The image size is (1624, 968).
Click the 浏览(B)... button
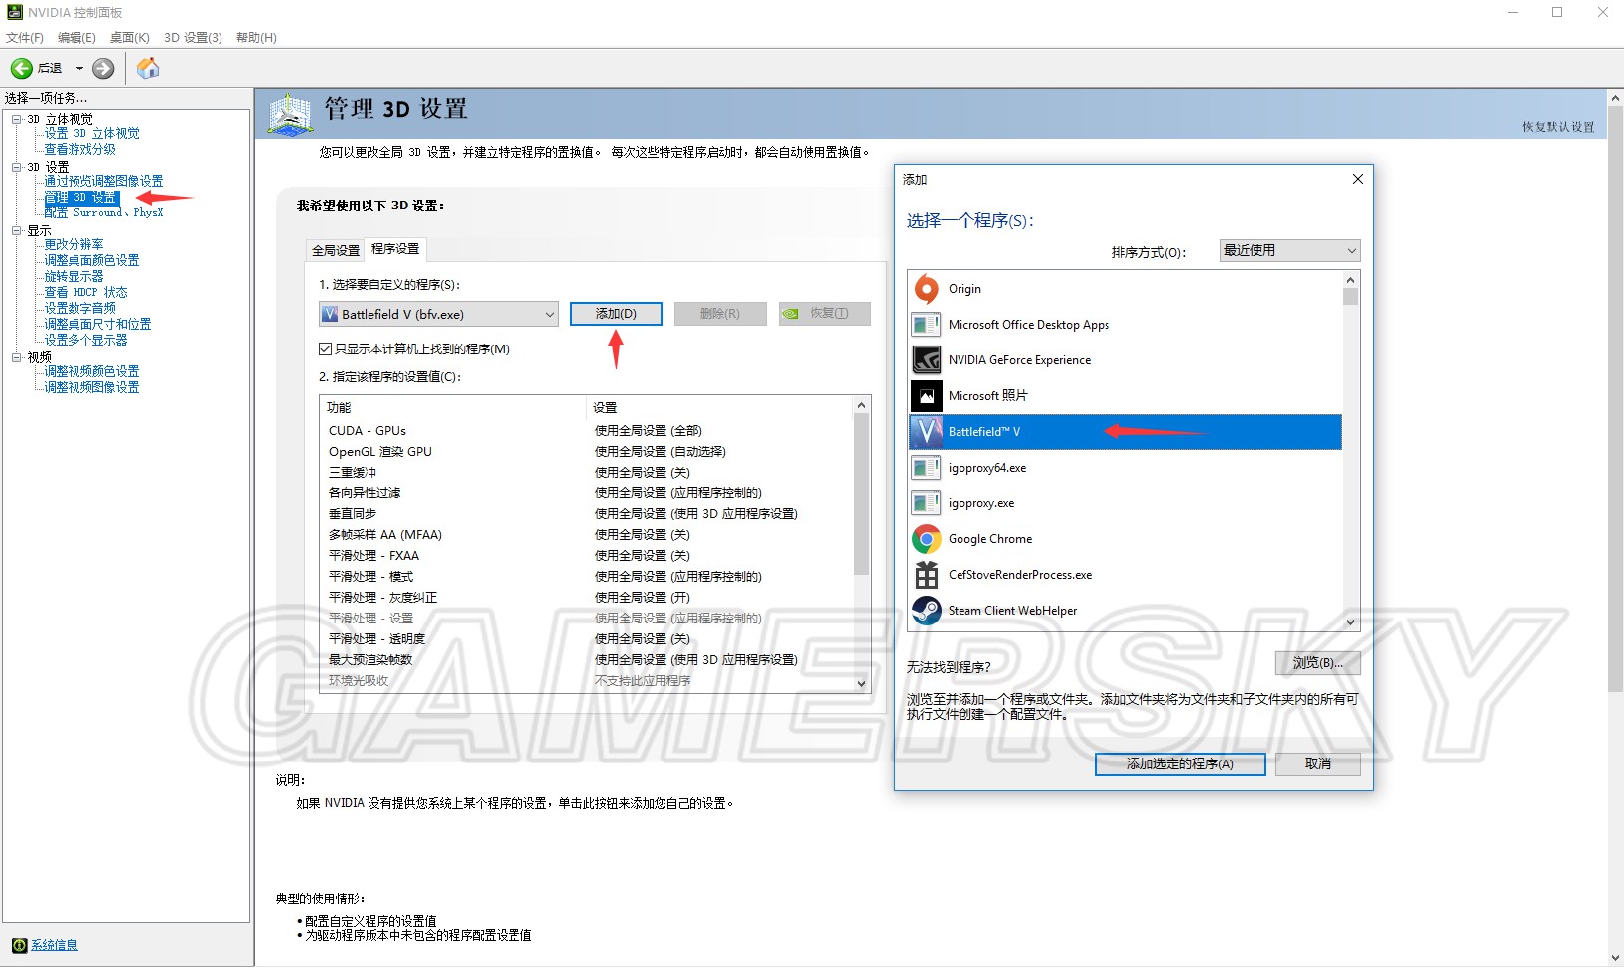1317,663
